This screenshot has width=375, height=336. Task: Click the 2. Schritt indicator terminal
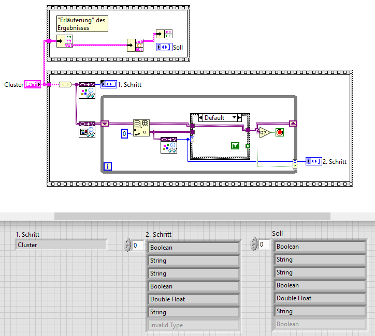(313, 162)
